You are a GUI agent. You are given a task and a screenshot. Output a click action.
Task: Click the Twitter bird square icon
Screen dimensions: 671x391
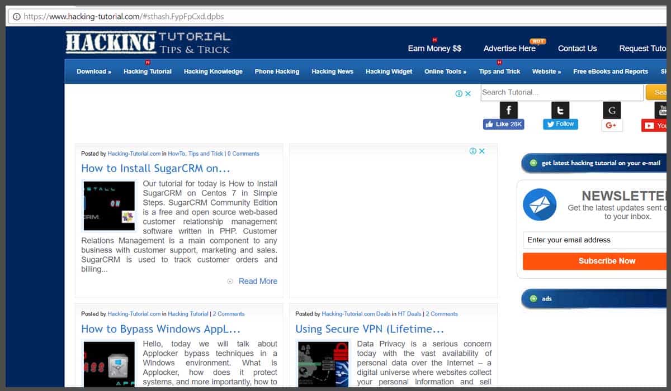(x=560, y=109)
